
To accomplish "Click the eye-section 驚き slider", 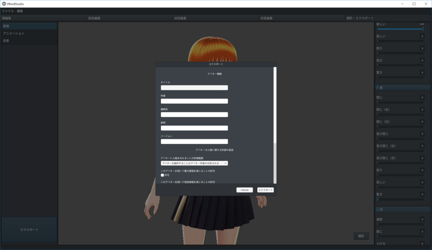I will coord(400,199).
